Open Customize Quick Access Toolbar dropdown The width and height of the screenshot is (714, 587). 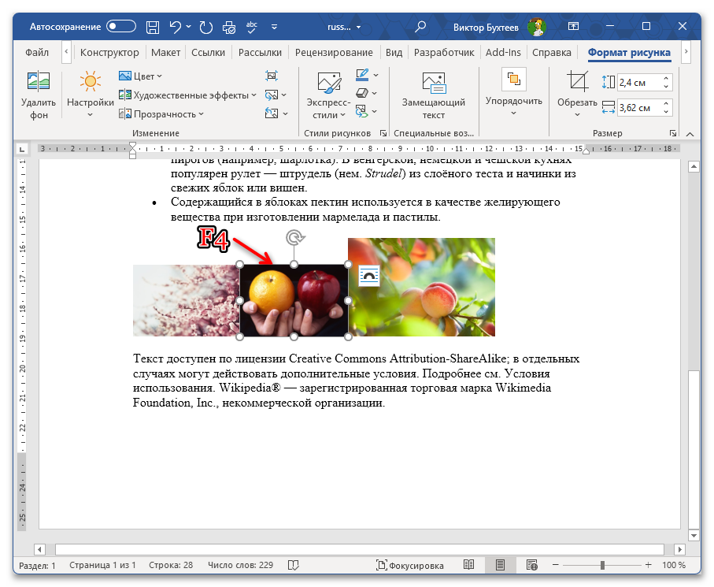click(274, 27)
